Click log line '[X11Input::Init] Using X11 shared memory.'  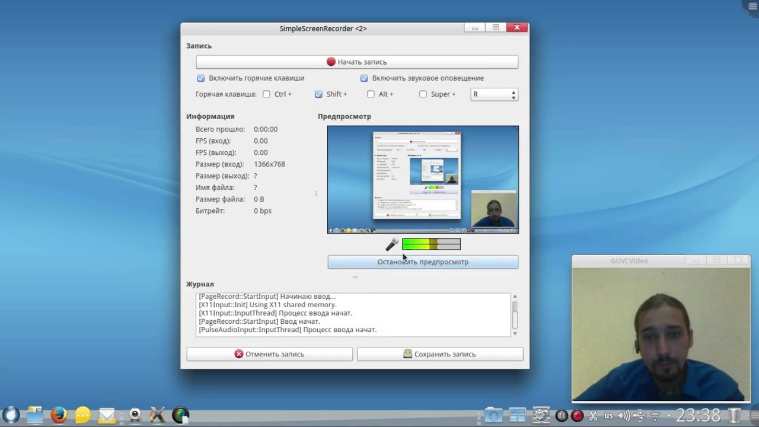pos(267,305)
